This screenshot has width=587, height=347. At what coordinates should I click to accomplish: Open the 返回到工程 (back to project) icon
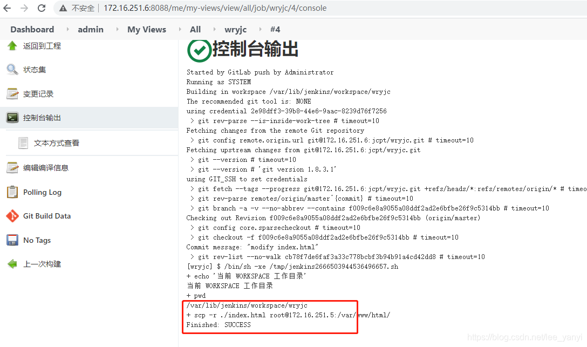click(x=13, y=46)
